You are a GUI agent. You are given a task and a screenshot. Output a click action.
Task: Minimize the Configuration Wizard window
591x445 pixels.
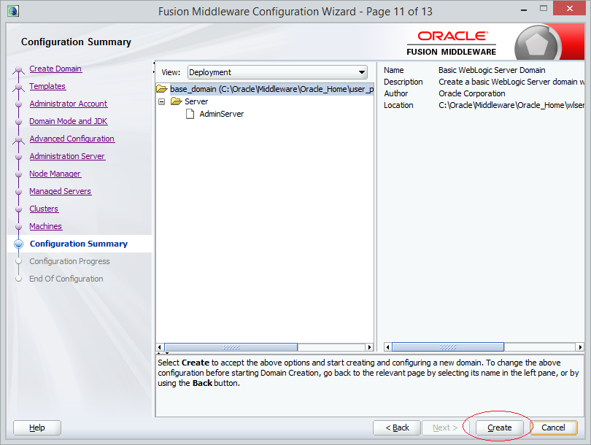coord(524,9)
